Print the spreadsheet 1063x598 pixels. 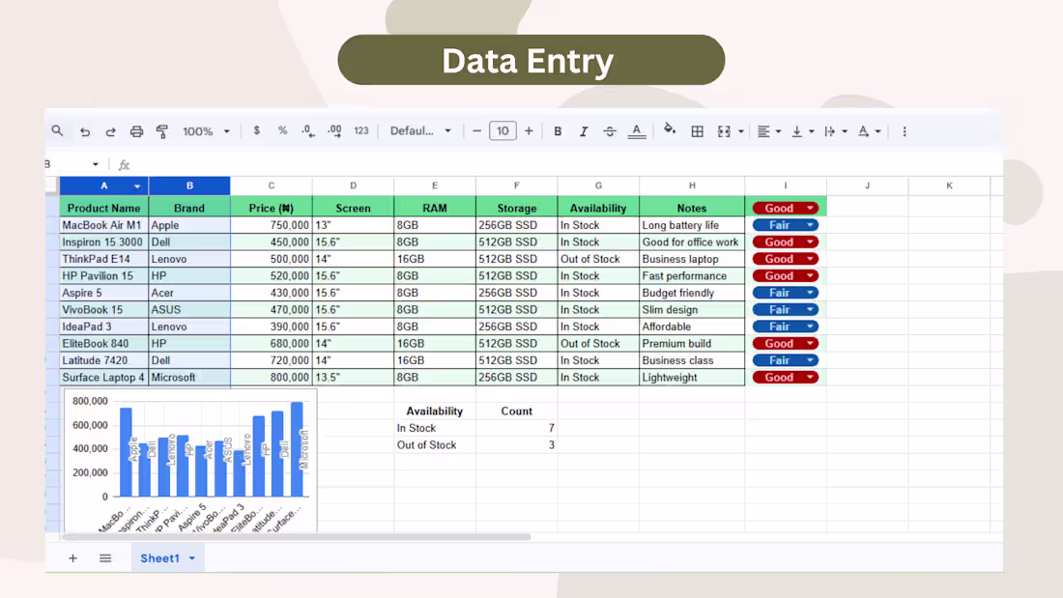(x=136, y=131)
